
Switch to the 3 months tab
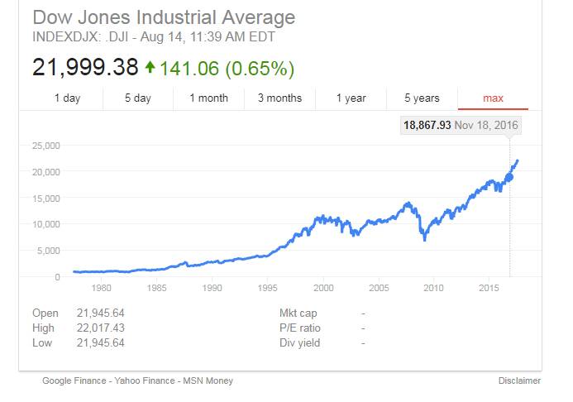[x=279, y=98]
